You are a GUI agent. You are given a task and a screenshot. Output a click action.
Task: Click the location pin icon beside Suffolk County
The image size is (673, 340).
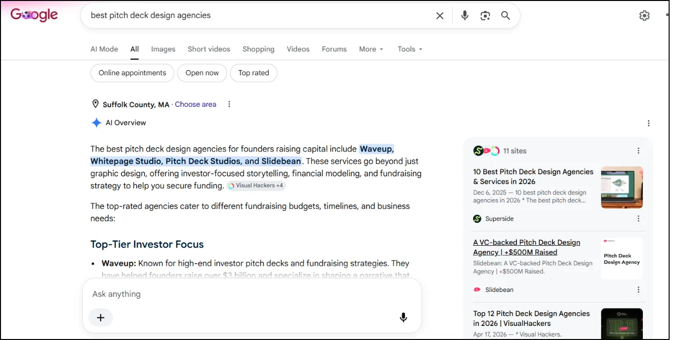(x=95, y=104)
